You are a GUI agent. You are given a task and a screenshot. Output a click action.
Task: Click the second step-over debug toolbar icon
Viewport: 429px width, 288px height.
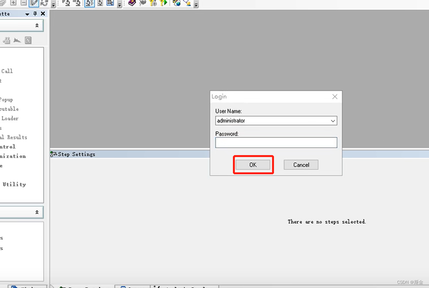click(x=78, y=3)
